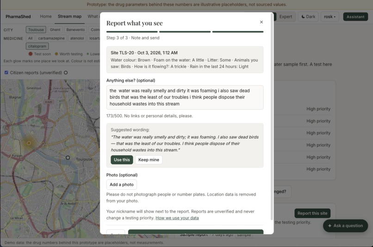
Task: Open the How we use your data link
Action: pos(177,218)
